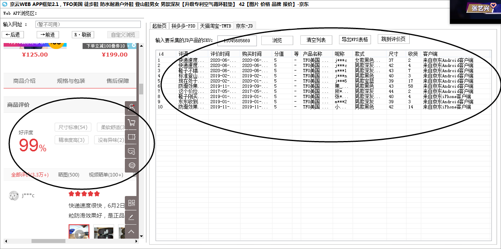Select table row 4 with 标准登山 review
The height and width of the screenshot is (249, 501).
pyautogui.click(x=323, y=76)
